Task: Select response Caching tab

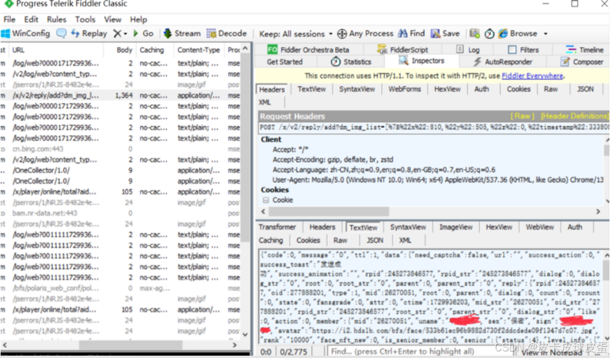Action: pos(271,240)
